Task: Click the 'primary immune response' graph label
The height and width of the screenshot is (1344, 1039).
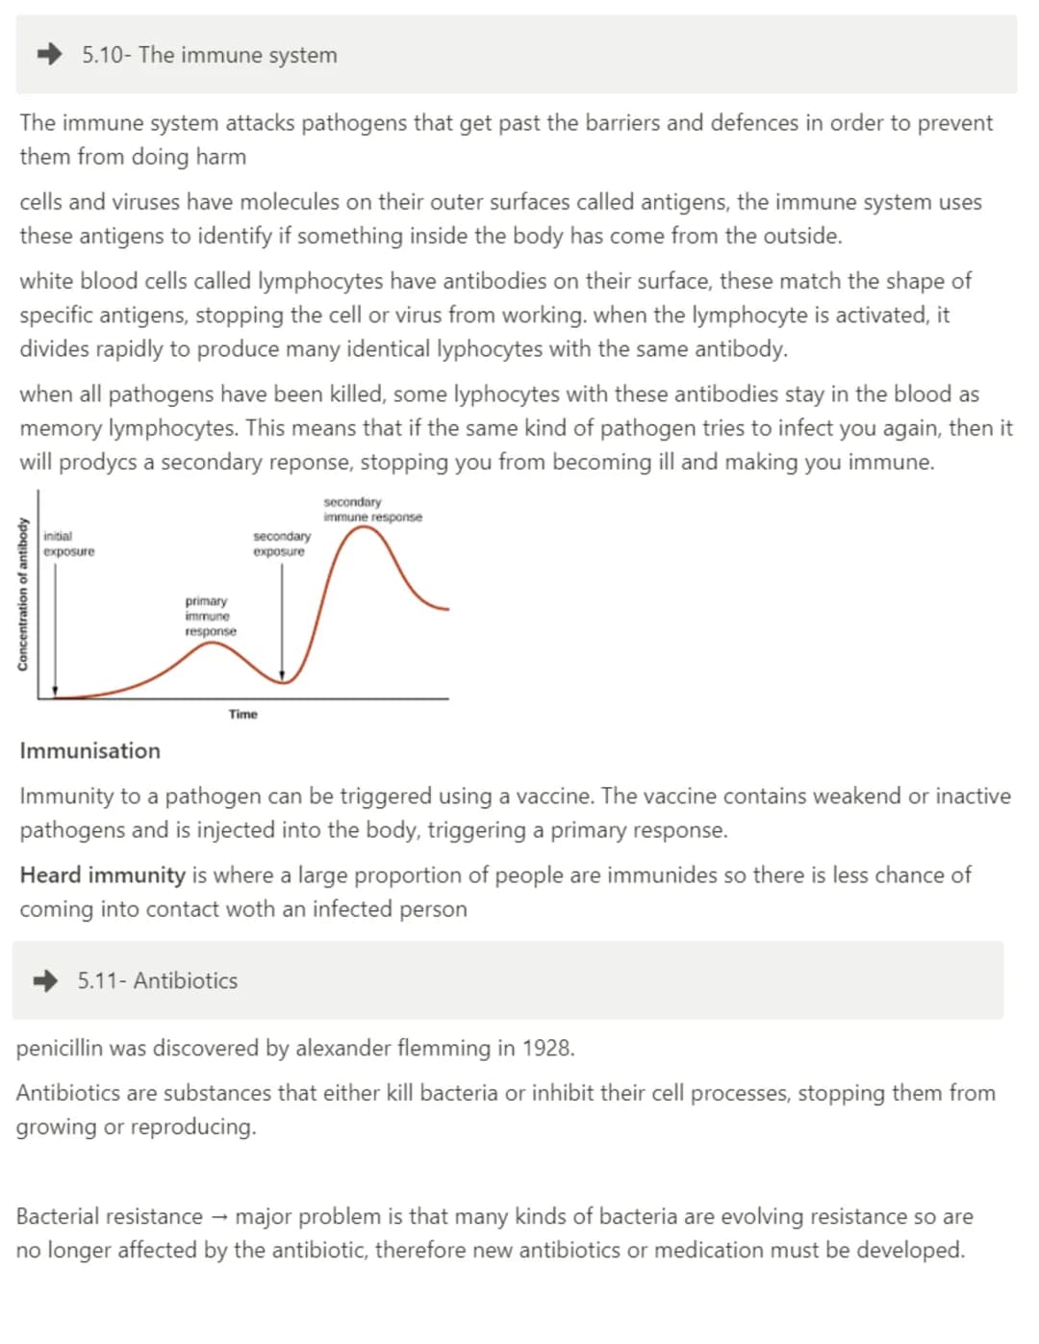Action: pyautogui.click(x=211, y=616)
